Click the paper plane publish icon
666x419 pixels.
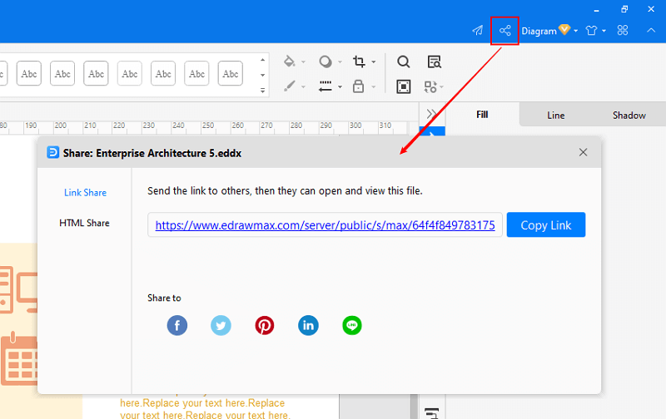[478, 31]
